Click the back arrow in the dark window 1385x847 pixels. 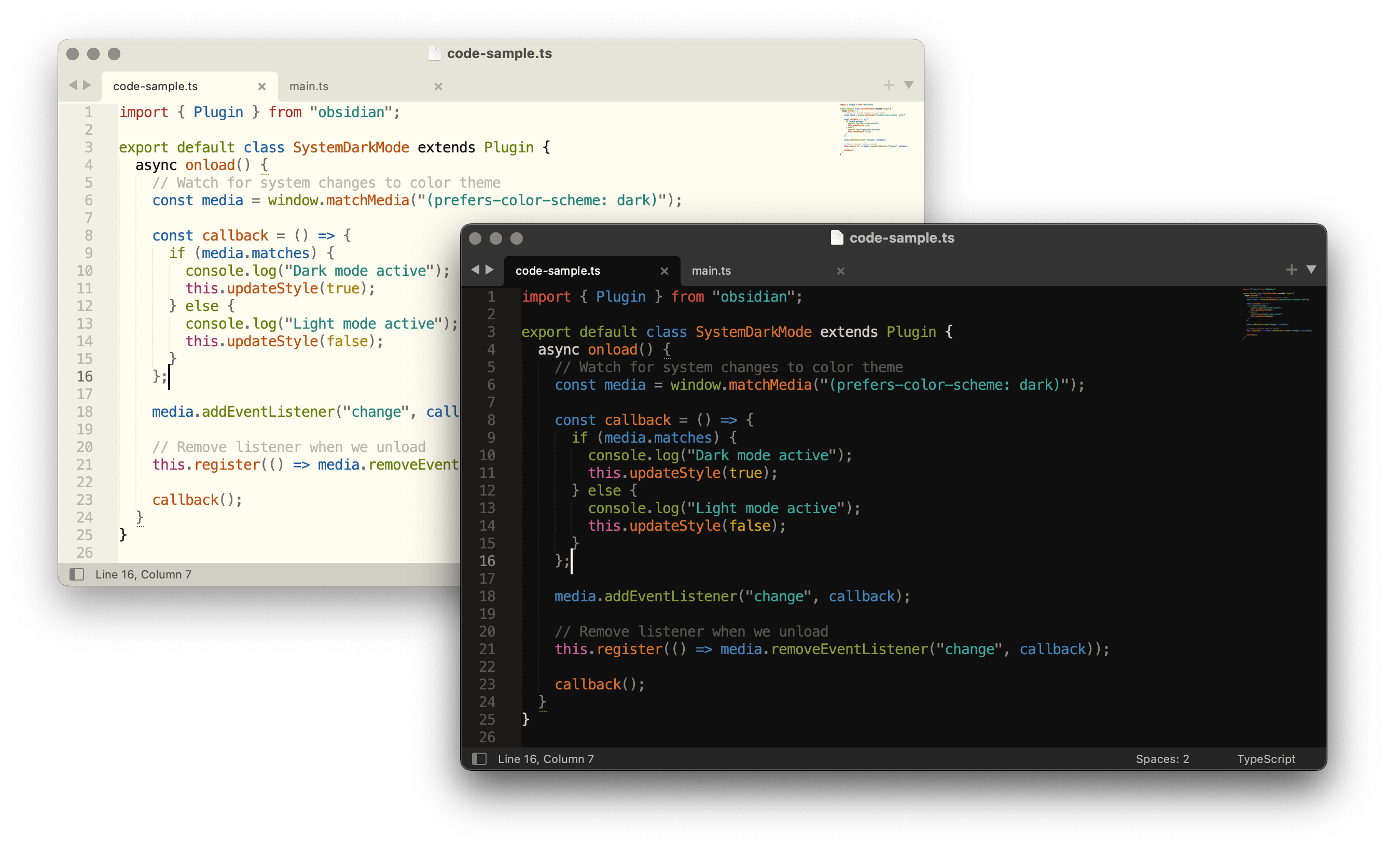[476, 270]
